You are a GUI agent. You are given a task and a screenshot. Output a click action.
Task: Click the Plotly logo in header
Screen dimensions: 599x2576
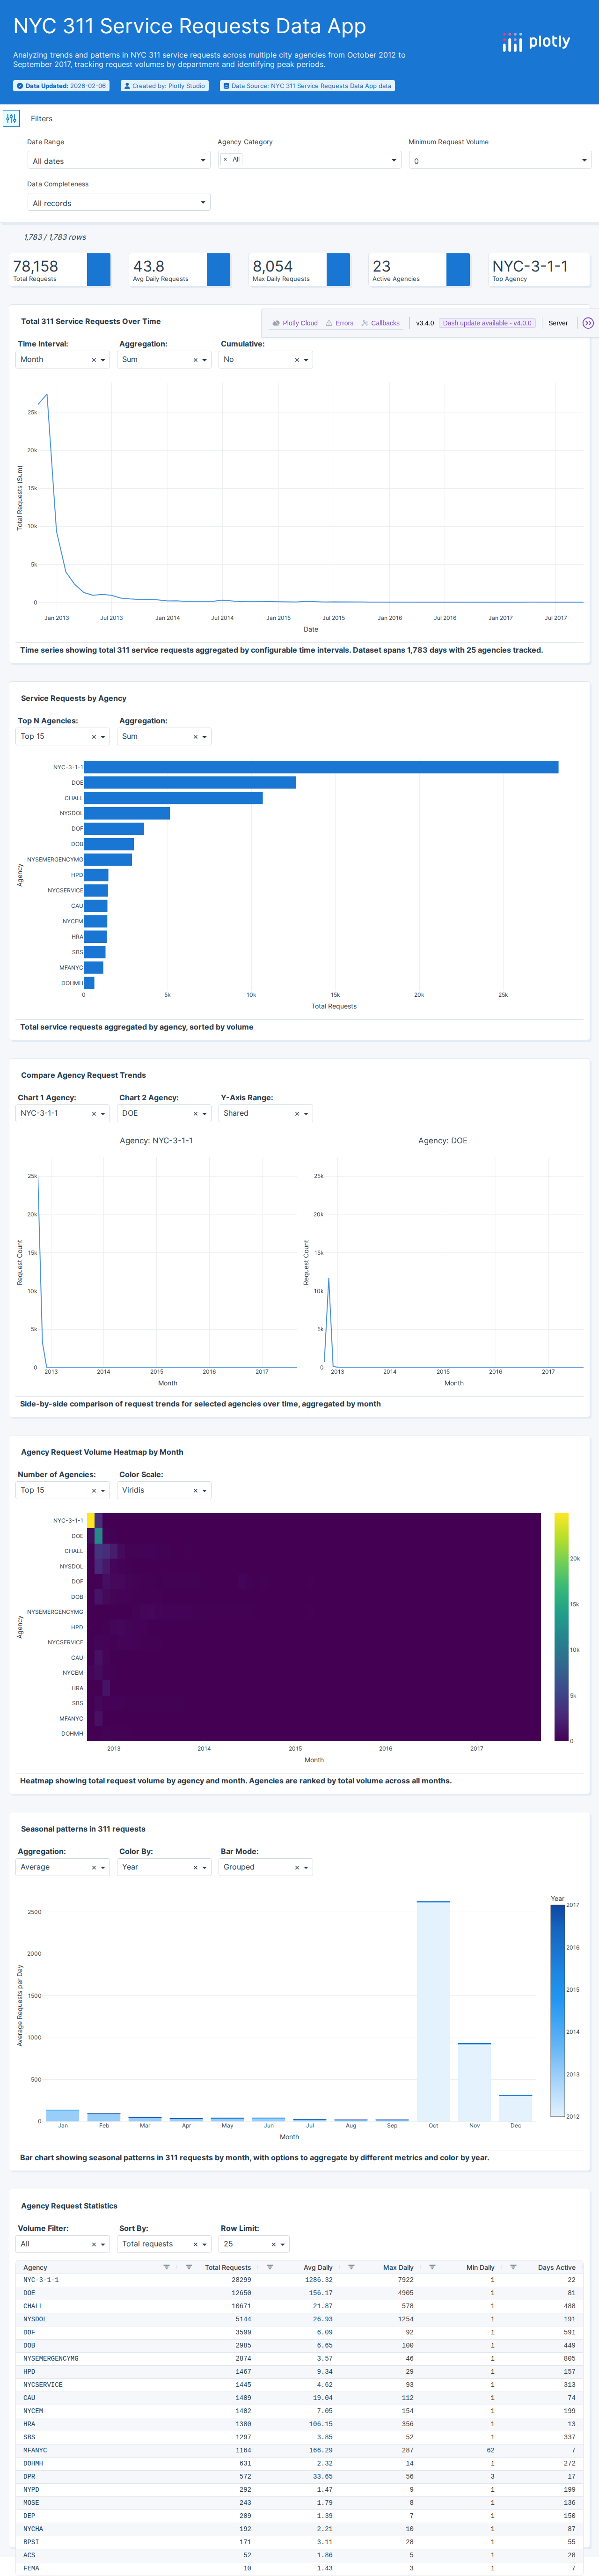(536, 42)
